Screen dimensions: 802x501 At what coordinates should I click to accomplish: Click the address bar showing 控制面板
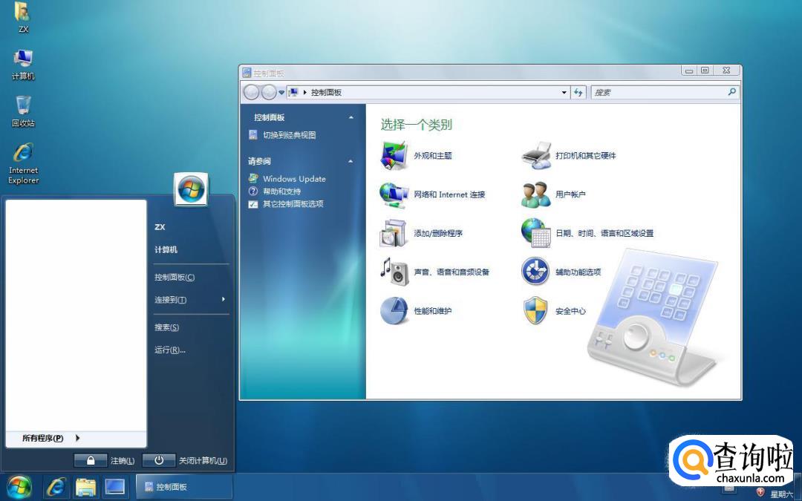click(x=427, y=93)
